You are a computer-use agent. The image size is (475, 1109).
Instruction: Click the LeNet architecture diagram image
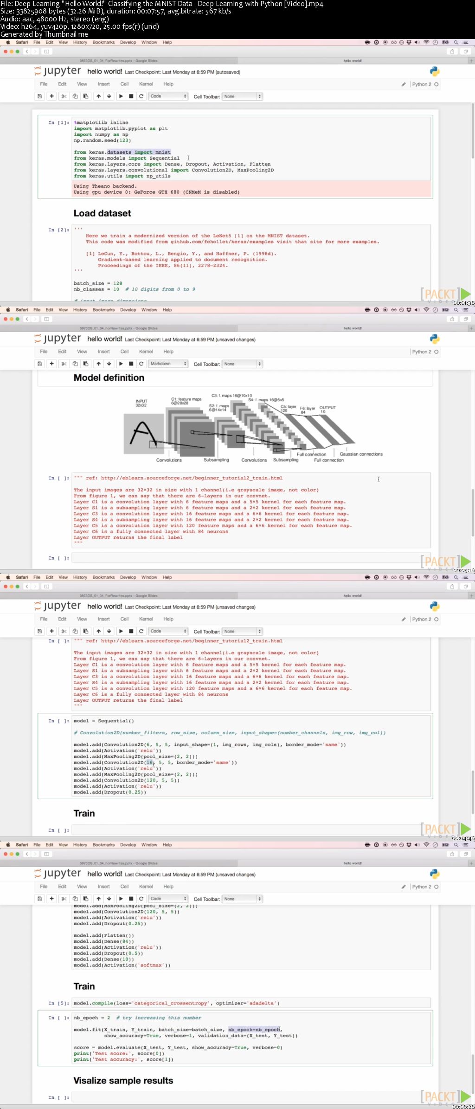click(x=253, y=428)
